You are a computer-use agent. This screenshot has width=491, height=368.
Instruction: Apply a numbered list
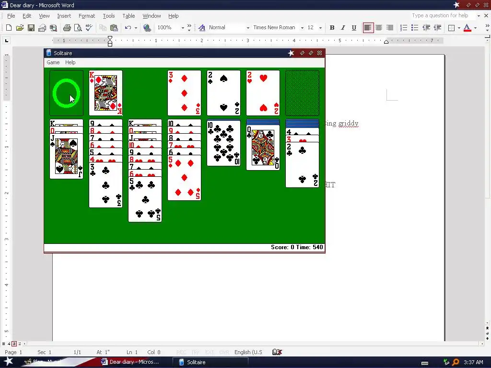404,28
